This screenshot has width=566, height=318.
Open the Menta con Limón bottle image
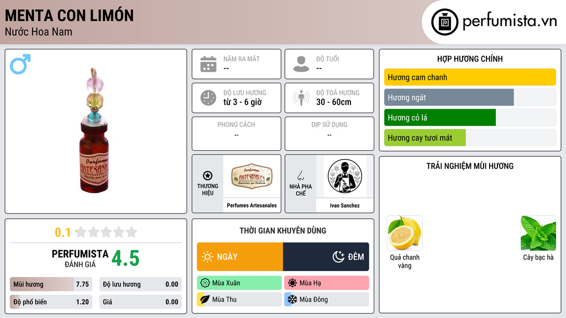coord(95,130)
